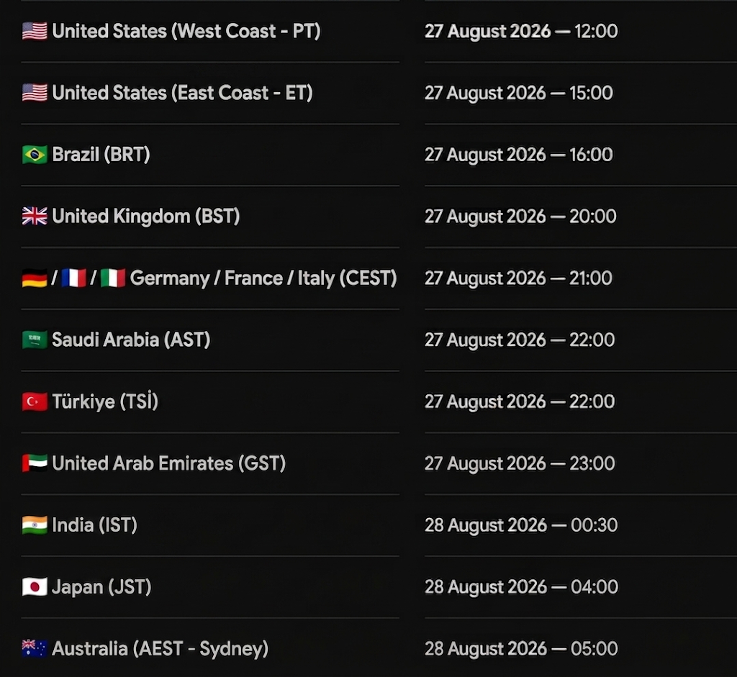Click the UAE time 27 August 2026 — 23:00
The image size is (737, 677).
point(520,463)
